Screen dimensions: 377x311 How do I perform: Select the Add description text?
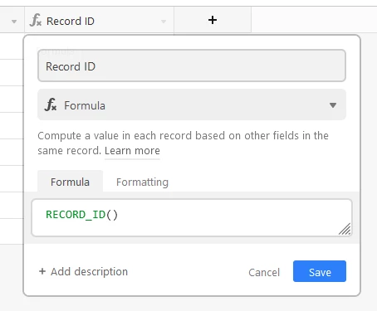coord(89,272)
